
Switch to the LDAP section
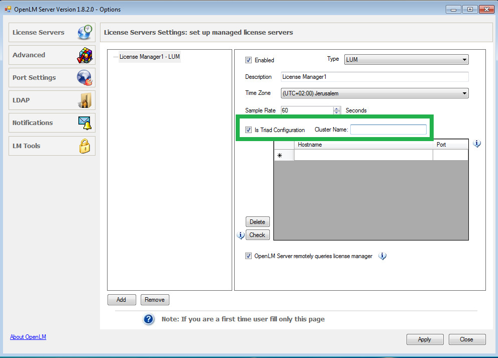(x=52, y=100)
